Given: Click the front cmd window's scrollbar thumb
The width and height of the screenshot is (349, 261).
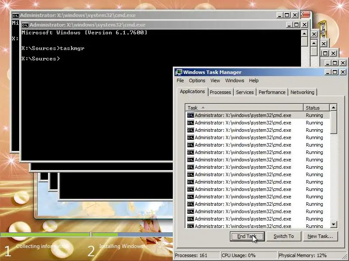Looking at the screenshot, I should coord(304,42).
